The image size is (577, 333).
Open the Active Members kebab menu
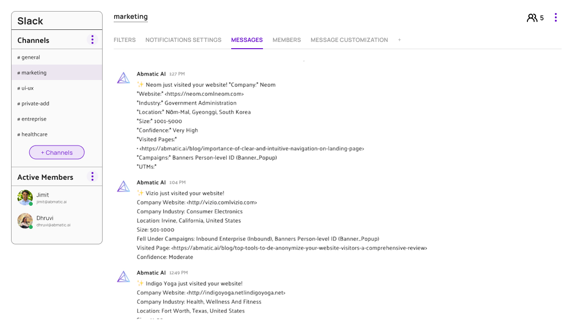pos(92,176)
